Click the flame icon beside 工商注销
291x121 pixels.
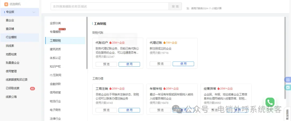point(110,88)
